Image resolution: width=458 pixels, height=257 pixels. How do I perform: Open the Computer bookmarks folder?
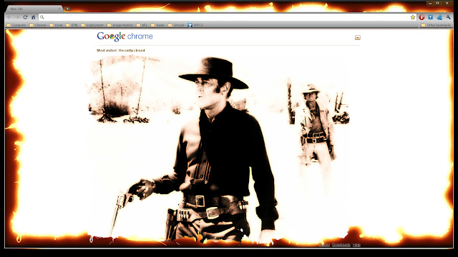click(x=16, y=25)
